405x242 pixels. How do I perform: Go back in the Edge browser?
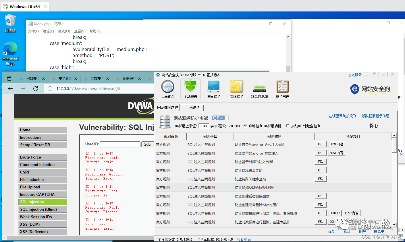tap(10, 89)
